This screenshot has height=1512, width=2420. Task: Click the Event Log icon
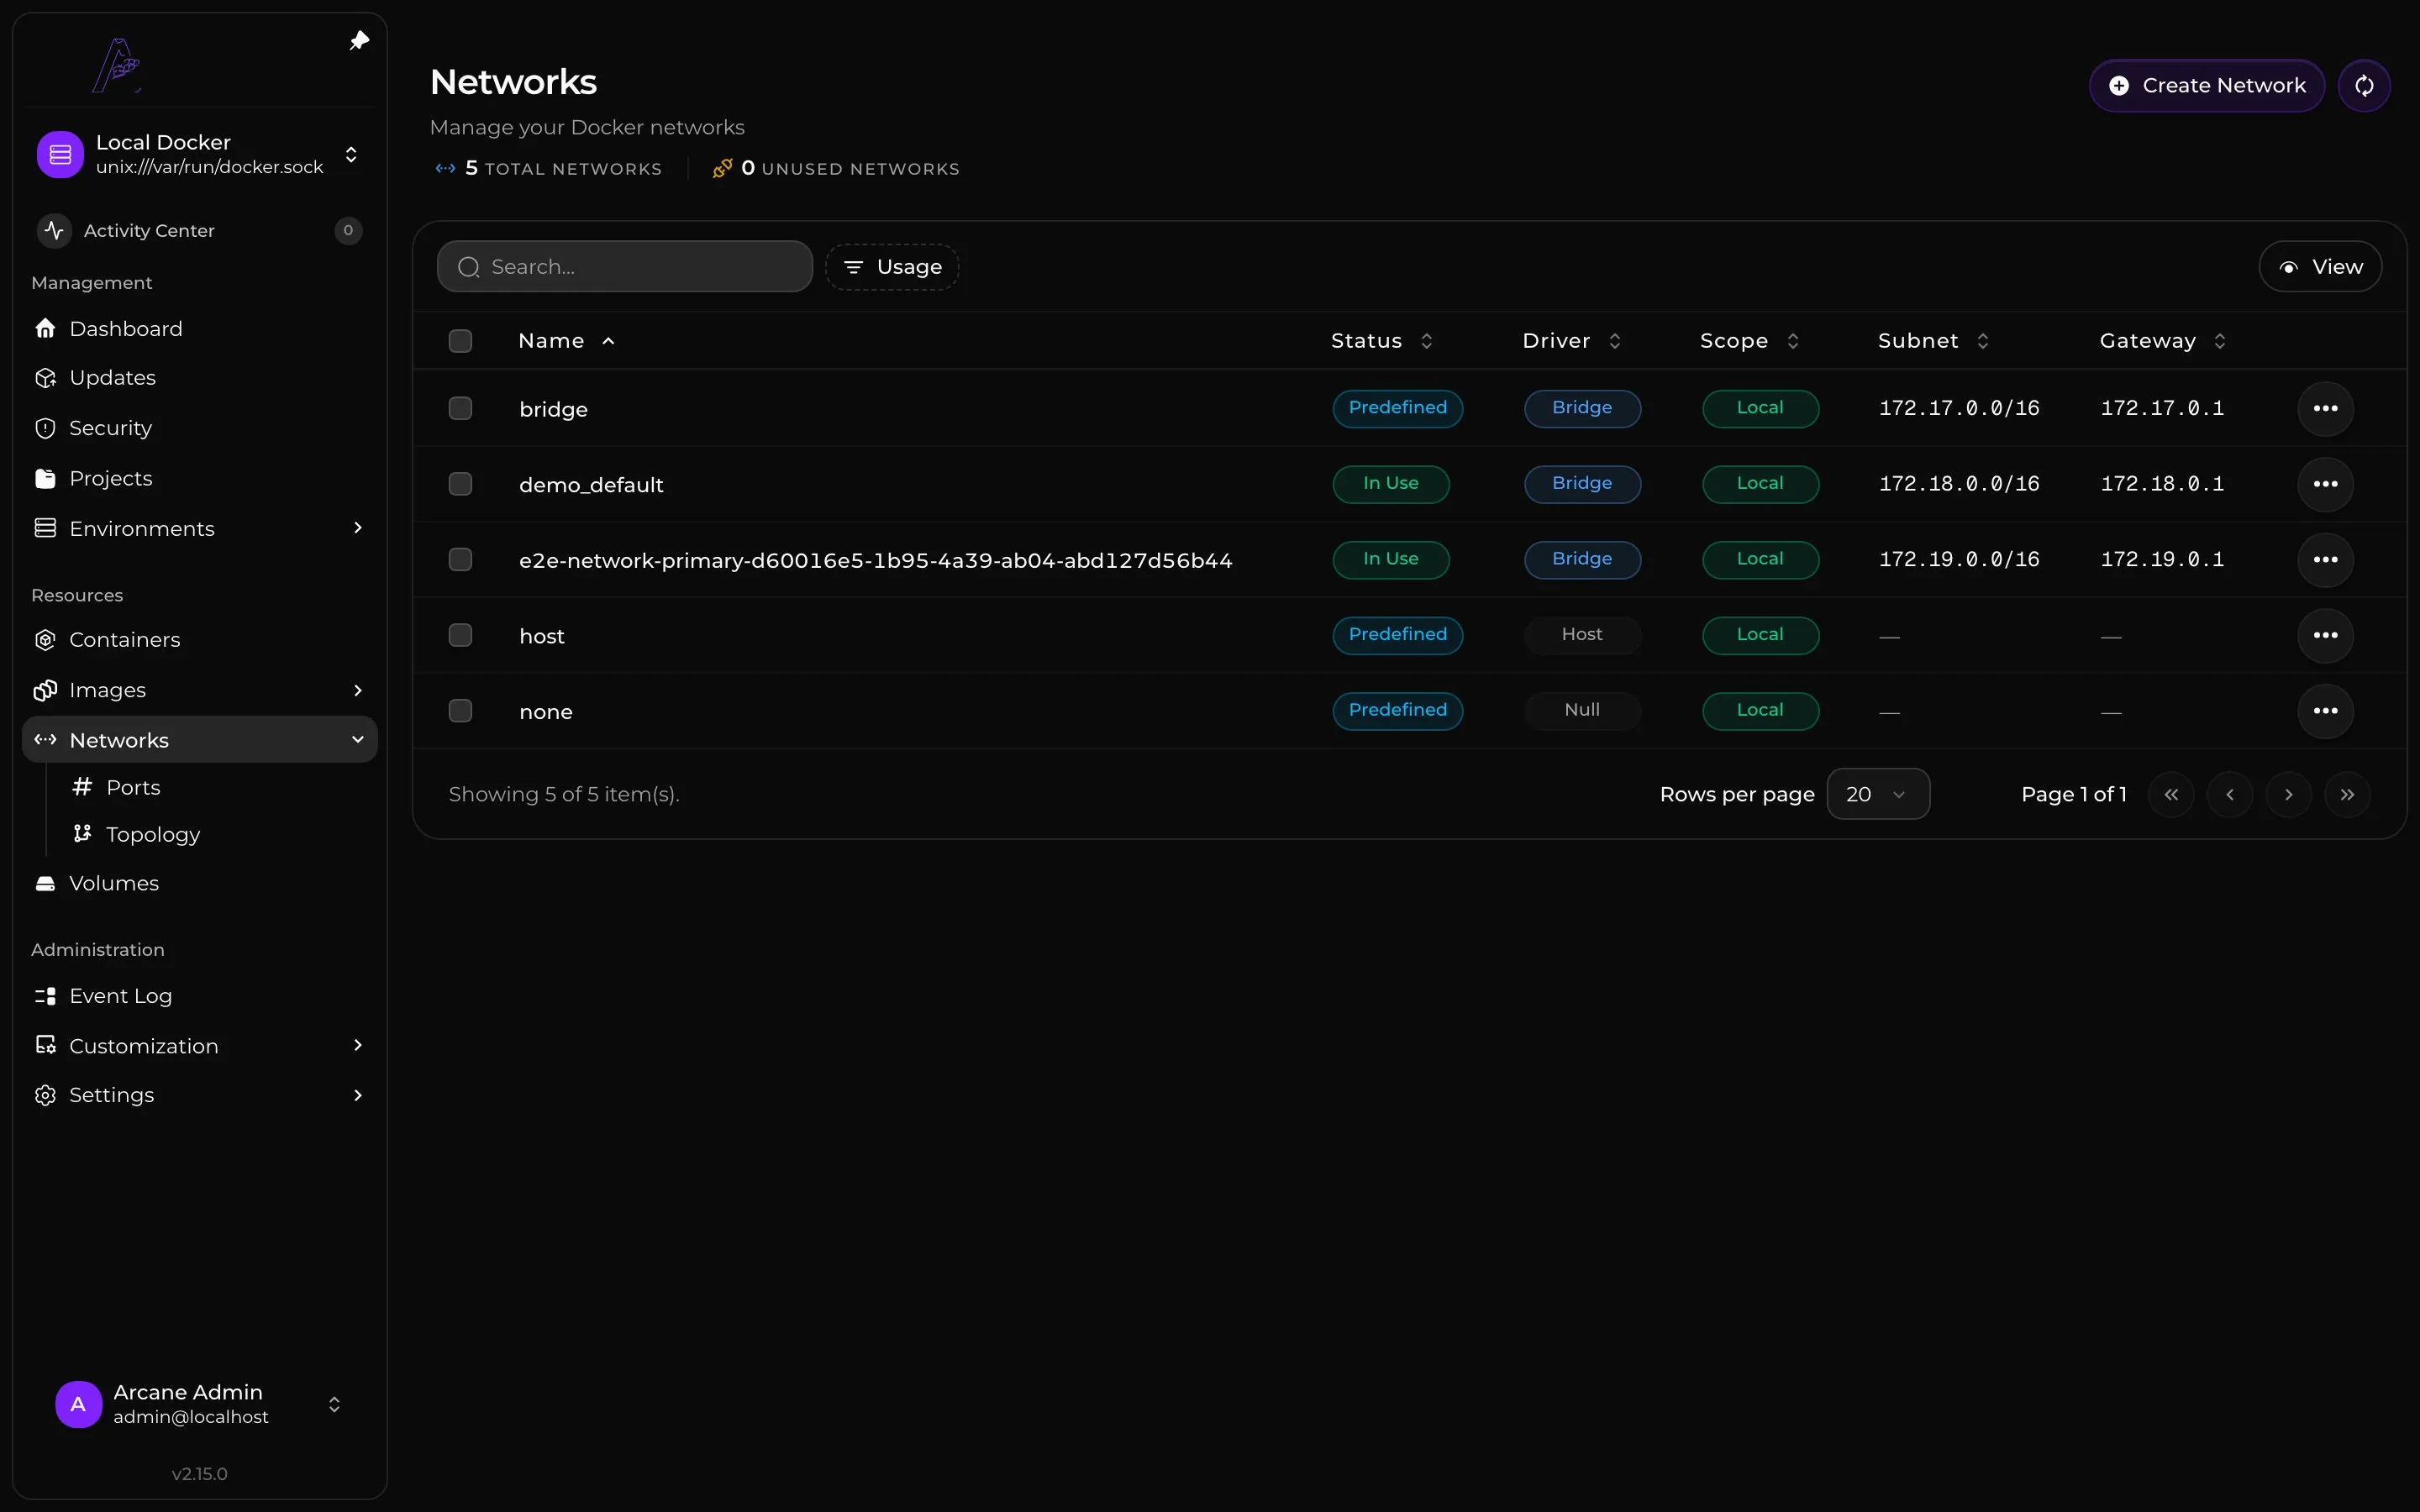45,996
